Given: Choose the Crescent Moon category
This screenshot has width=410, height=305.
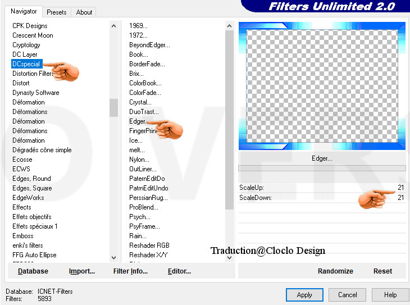Looking at the screenshot, I should 33,35.
